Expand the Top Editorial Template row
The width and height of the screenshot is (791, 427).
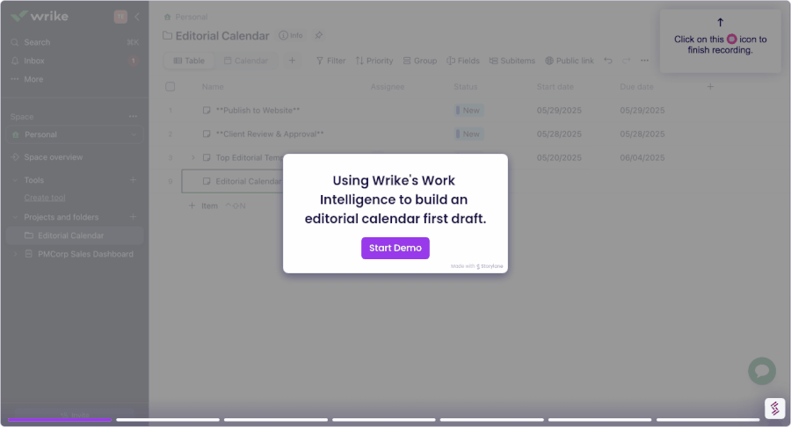coord(193,158)
